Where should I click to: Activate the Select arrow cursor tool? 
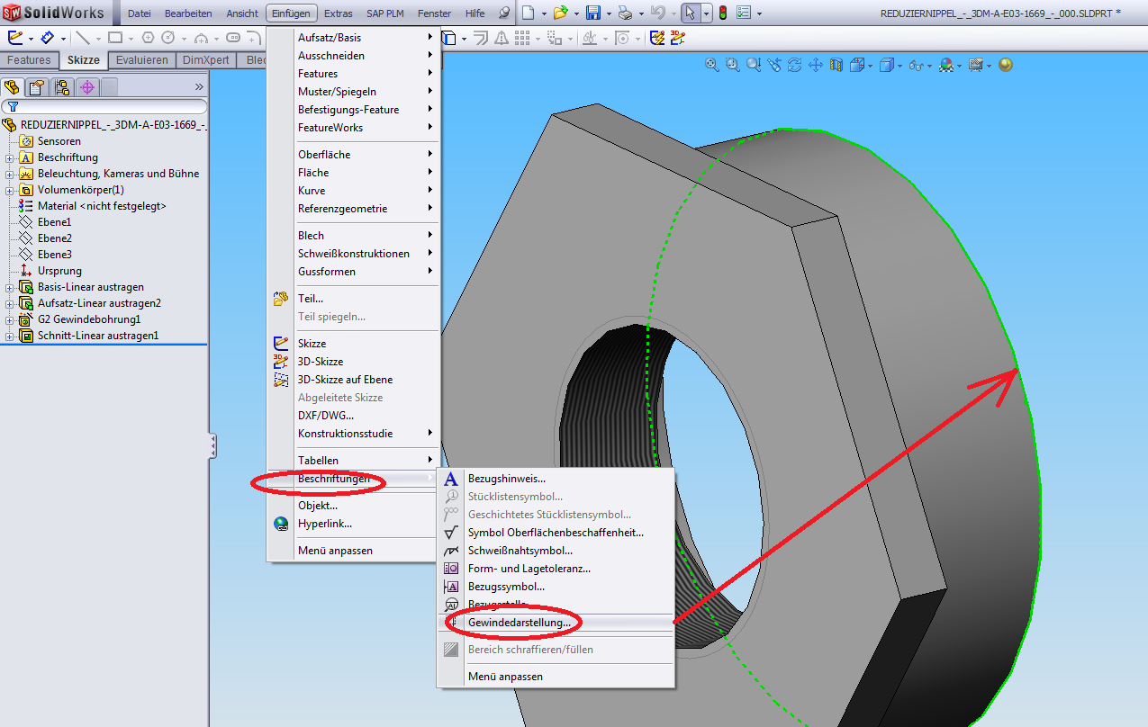(691, 13)
